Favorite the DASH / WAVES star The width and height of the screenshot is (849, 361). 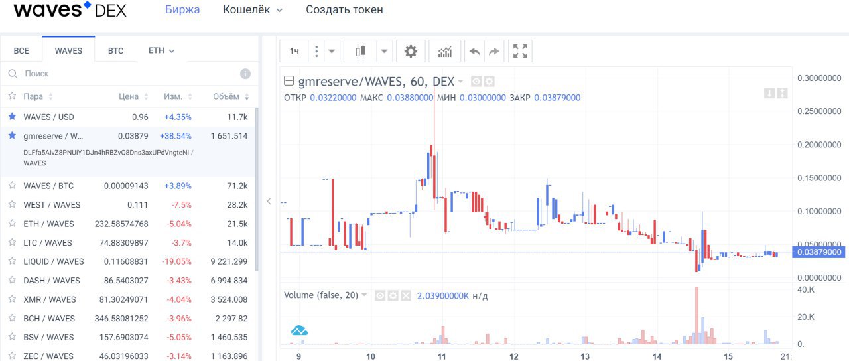tap(12, 281)
